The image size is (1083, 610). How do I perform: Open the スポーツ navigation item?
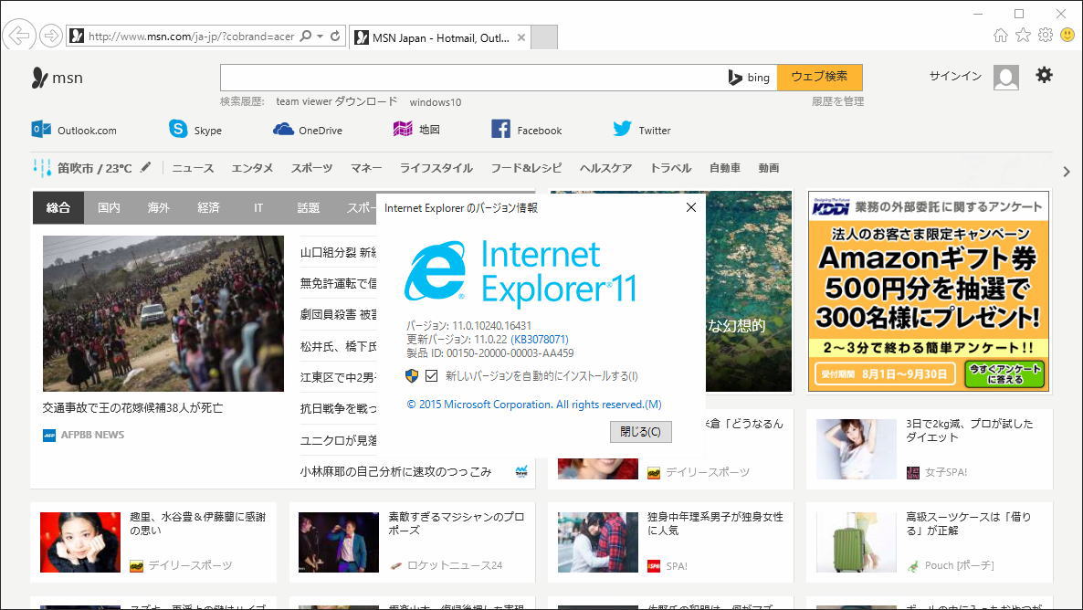(x=311, y=168)
